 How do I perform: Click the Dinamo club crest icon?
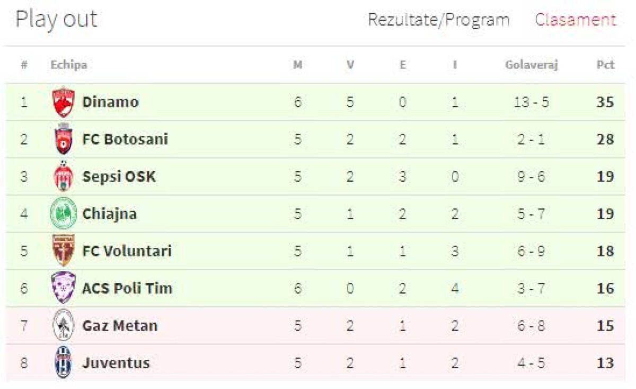click(x=64, y=102)
